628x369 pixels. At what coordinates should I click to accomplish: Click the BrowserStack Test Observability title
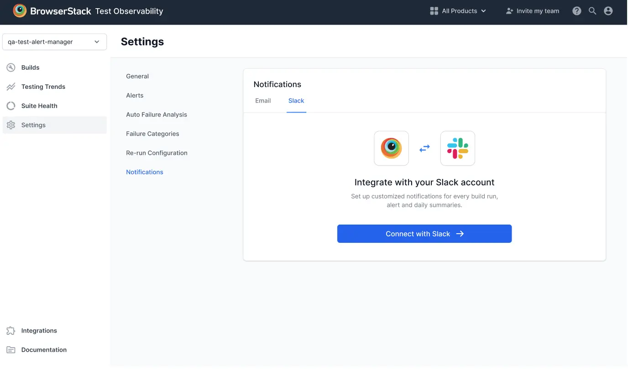pyautogui.click(x=97, y=11)
